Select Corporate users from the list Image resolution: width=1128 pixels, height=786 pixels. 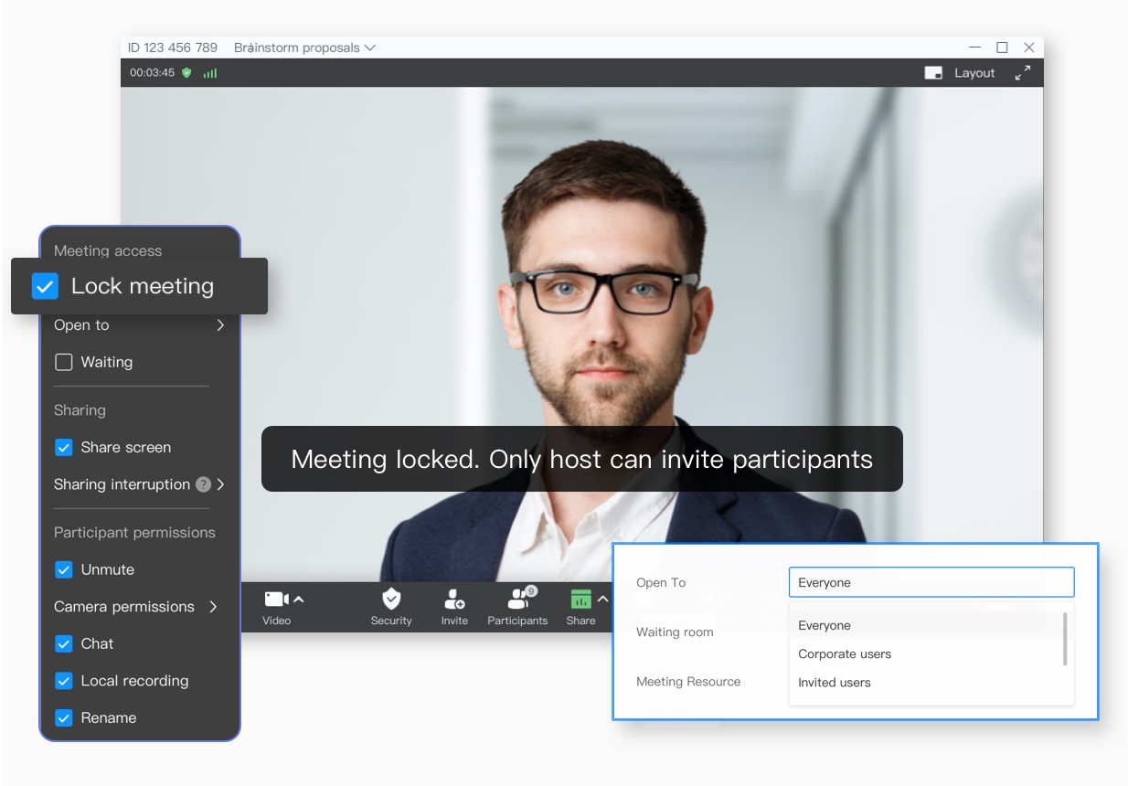845,654
